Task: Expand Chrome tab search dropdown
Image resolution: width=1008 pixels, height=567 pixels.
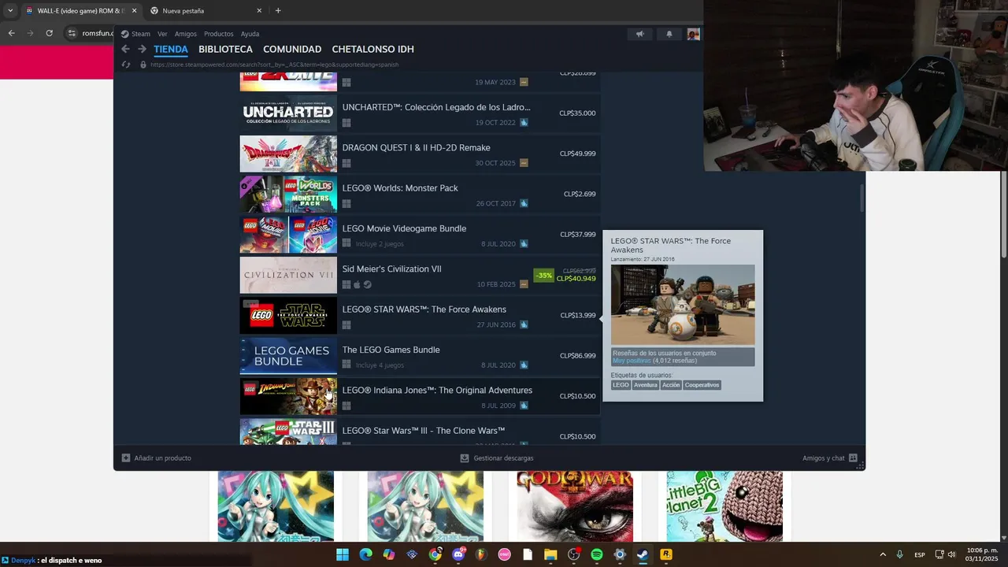Action: 10,11
